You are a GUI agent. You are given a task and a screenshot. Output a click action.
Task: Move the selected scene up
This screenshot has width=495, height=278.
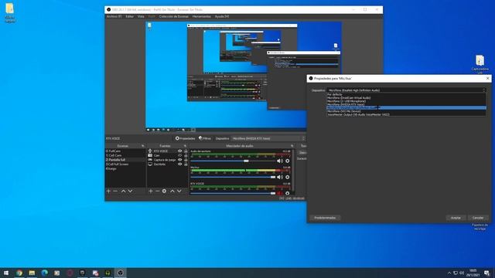[x=124, y=191]
